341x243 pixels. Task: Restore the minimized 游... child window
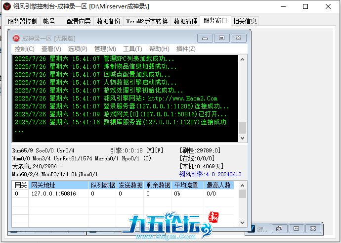279,229
